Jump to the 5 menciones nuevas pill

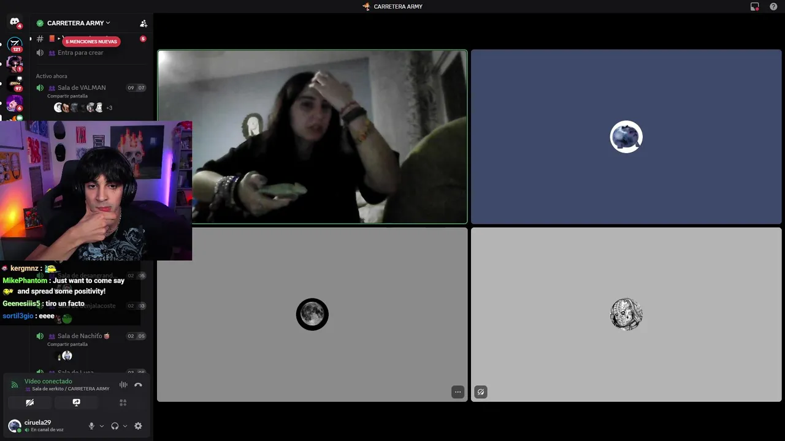point(91,42)
